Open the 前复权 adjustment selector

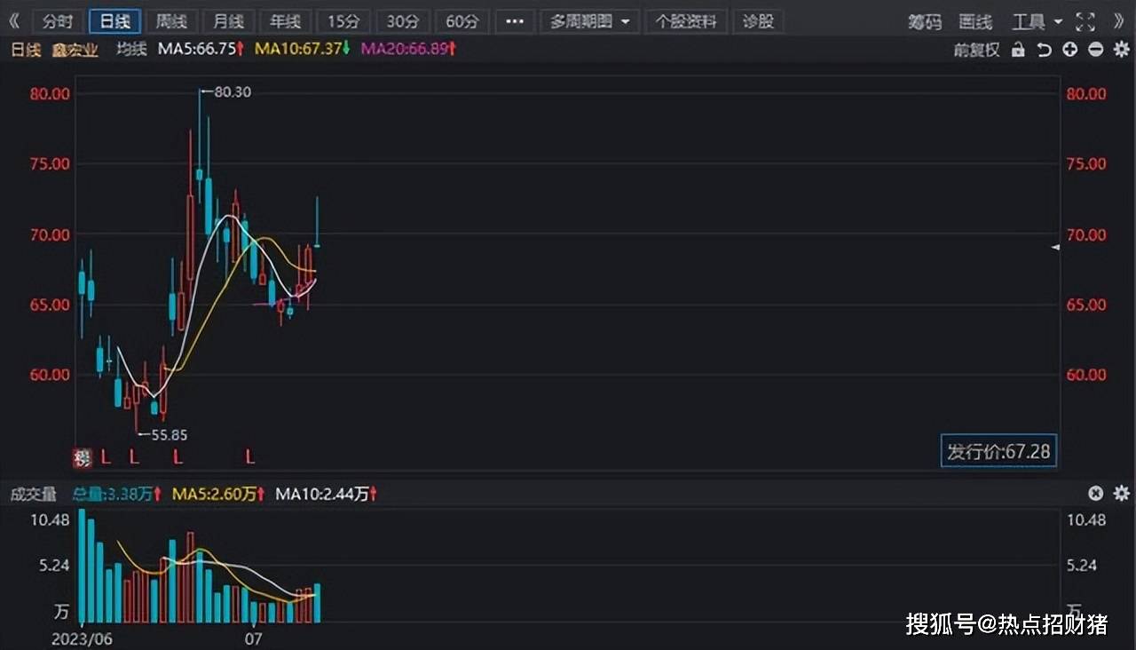point(976,50)
